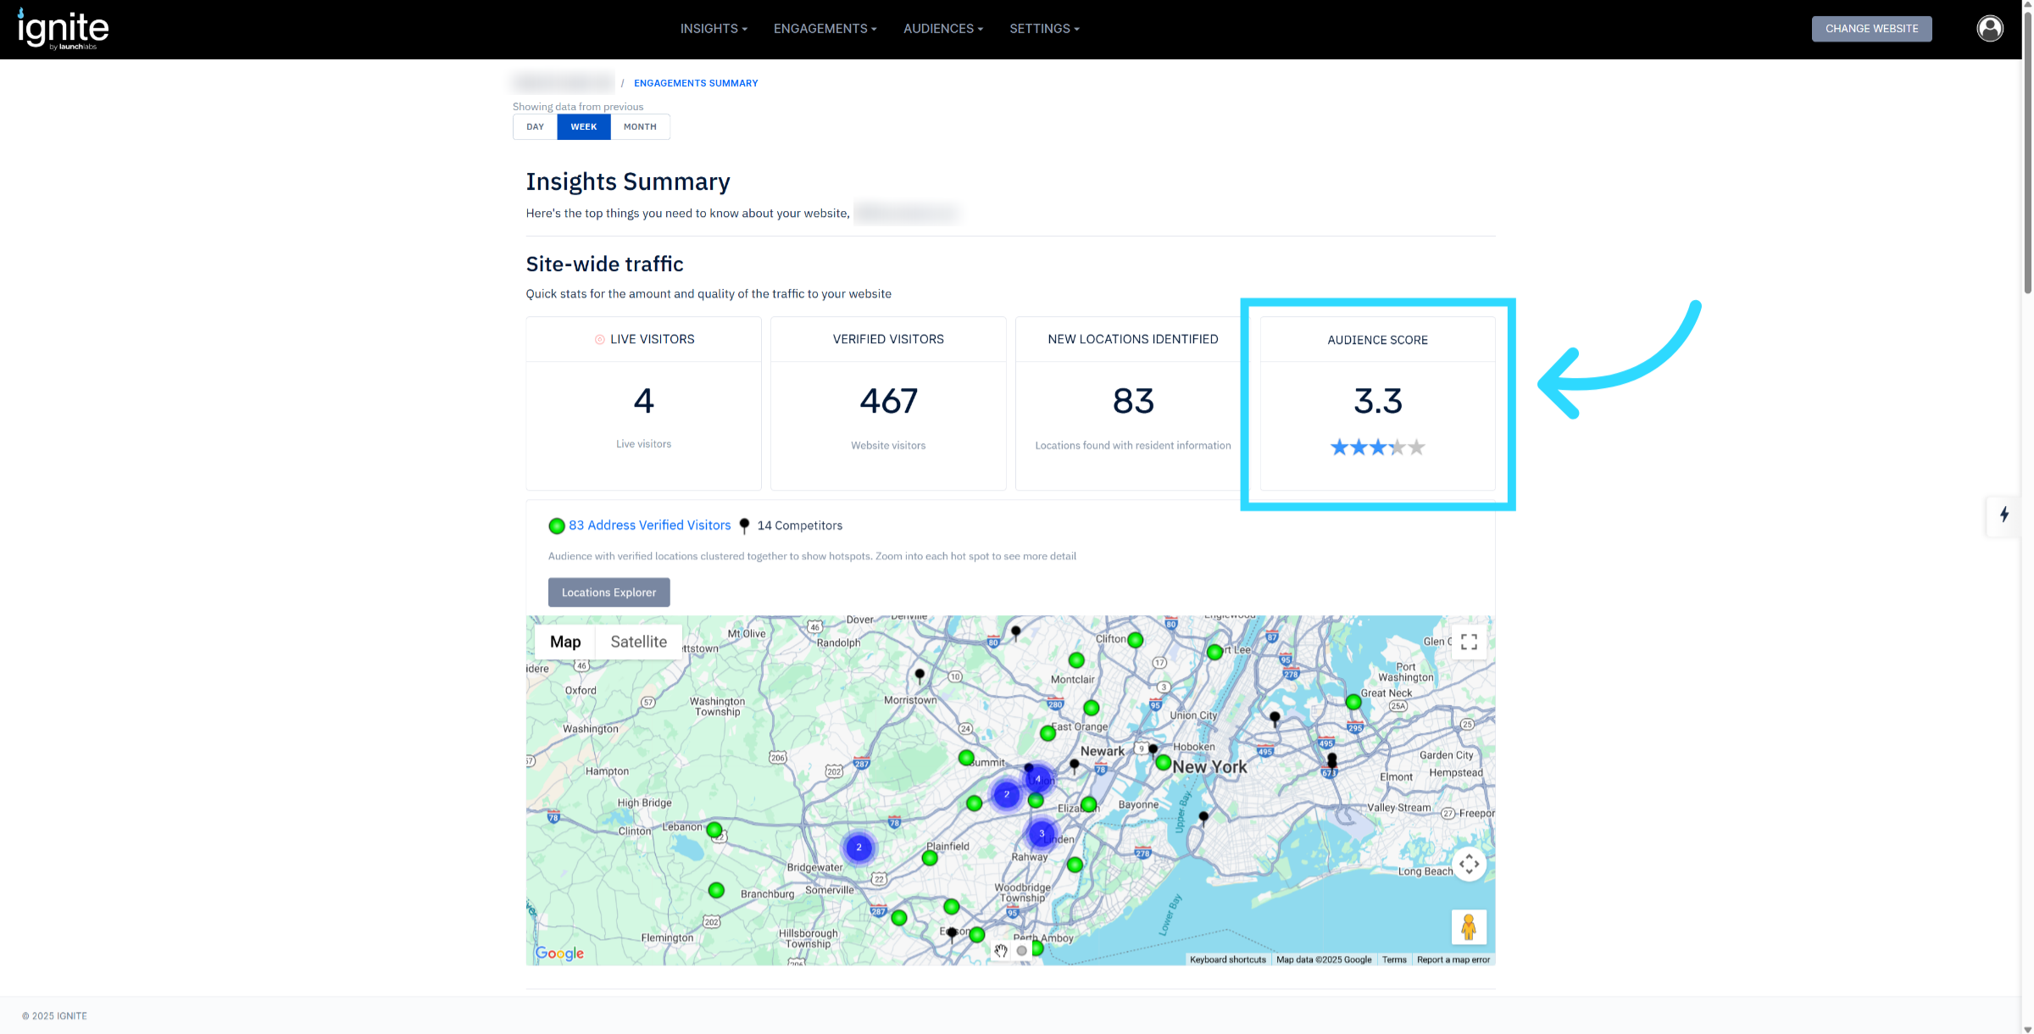
Task: Click the Ignite logo
Action: coord(64,30)
